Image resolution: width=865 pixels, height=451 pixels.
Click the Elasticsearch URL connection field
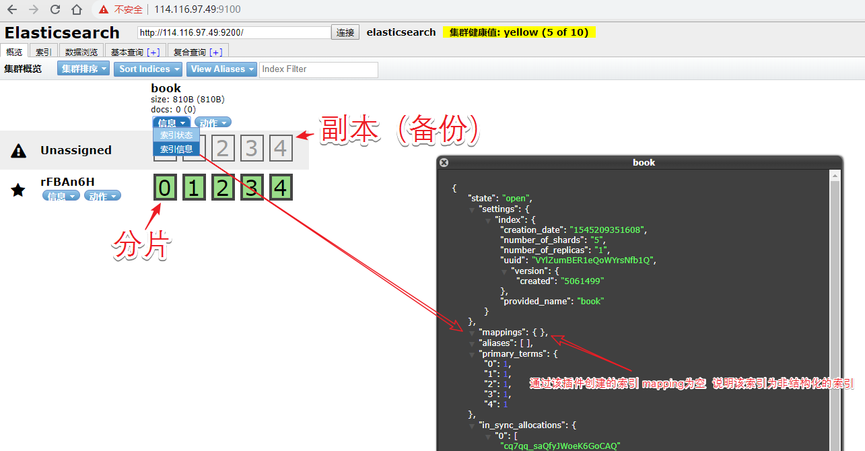[x=234, y=32]
